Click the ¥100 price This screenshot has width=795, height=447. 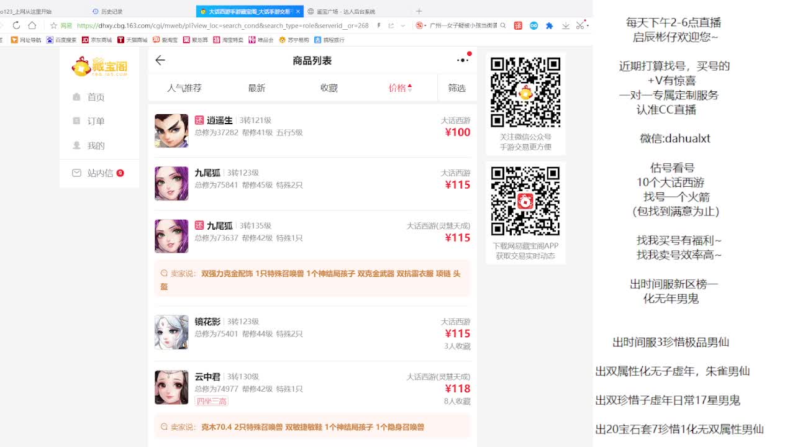[458, 132]
